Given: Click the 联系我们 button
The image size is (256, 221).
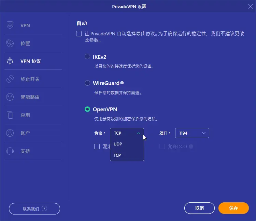Looking at the screenshot, I should 34,209.
